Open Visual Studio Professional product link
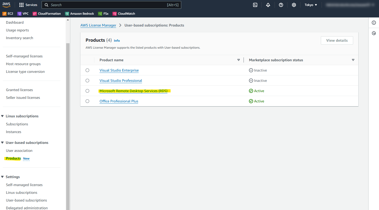This screenshot has height=210, width=379. [x=121, y=81]
